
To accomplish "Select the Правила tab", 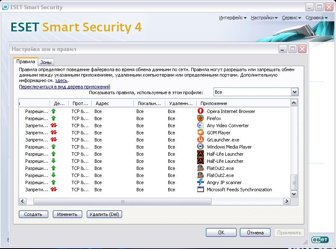I will (26, 62).
